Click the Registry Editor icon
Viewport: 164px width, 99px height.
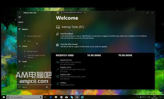(x=58, y=76)
